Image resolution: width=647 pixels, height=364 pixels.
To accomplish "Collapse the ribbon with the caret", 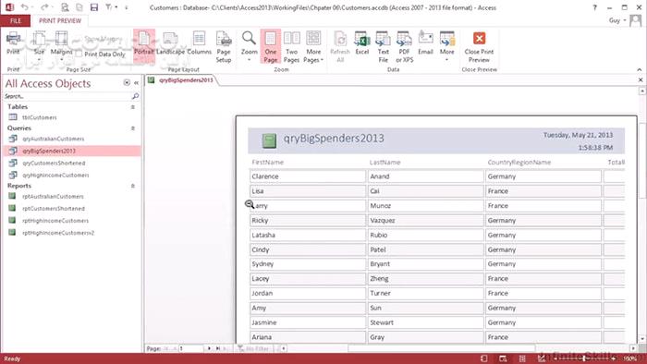I will 640,69.
